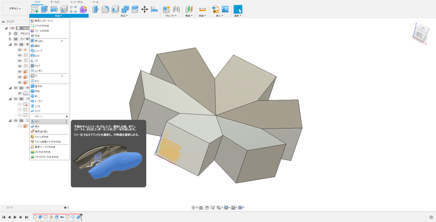Collapse the Bodies folder in browser
436x222 pixels.
(x=11, y=88)
